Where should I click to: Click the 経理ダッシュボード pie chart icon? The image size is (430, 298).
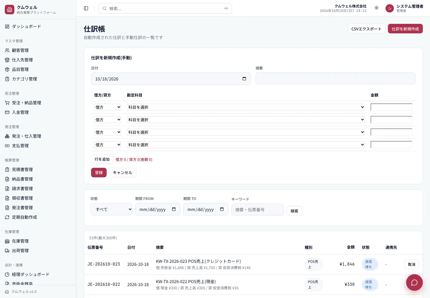pyautogui.click(x=7, y=274)
